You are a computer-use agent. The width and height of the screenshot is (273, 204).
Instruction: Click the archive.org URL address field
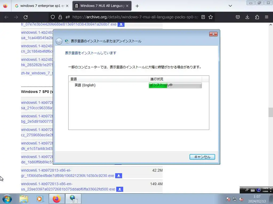coord(135,17)
